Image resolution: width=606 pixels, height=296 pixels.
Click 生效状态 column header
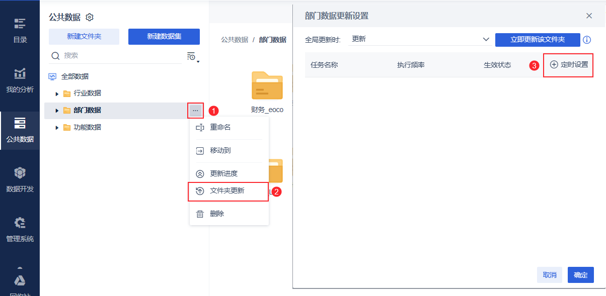[x=497, y=65]
